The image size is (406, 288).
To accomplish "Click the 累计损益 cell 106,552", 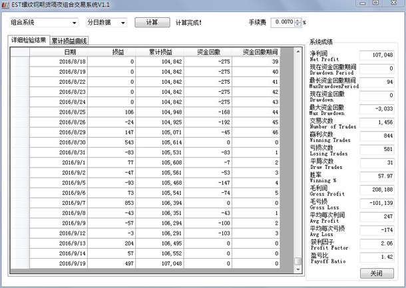I will (x=160, y=253).
